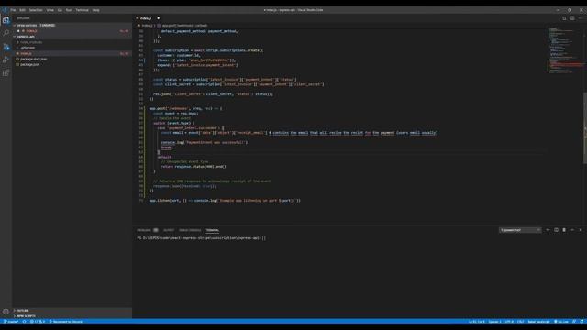Click the code minimap overview

tap(565, 50)
